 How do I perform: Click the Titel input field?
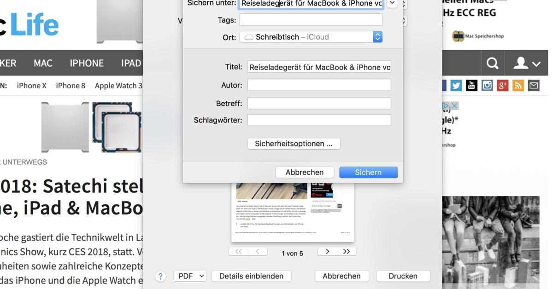319,67
